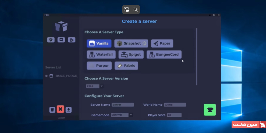Click the World Name input field

tap(175, 105)
